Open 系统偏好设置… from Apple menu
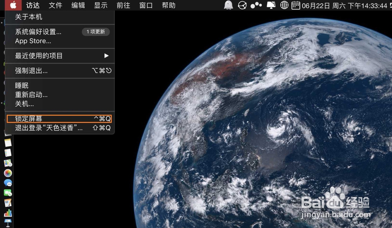Viewport: 392px width, 228px height. tap(38, 32)
